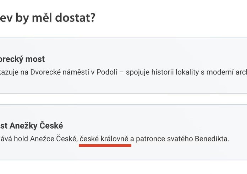Click the question heading ending "by měl dostat?"
Screen dimensions: 247x174
click(48, 17)
